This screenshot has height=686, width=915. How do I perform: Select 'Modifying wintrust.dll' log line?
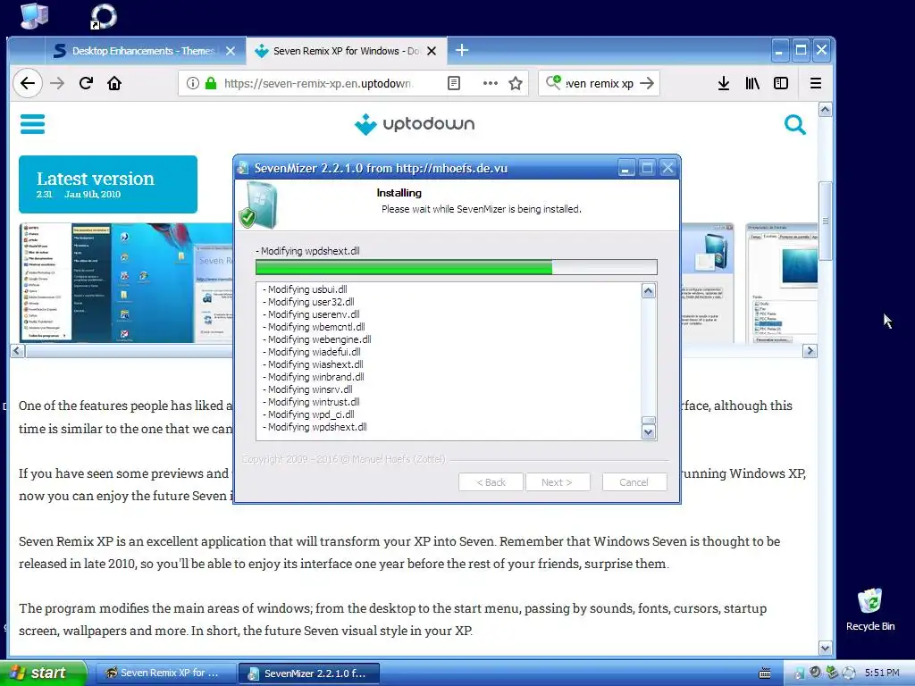[x=311, y=402]
